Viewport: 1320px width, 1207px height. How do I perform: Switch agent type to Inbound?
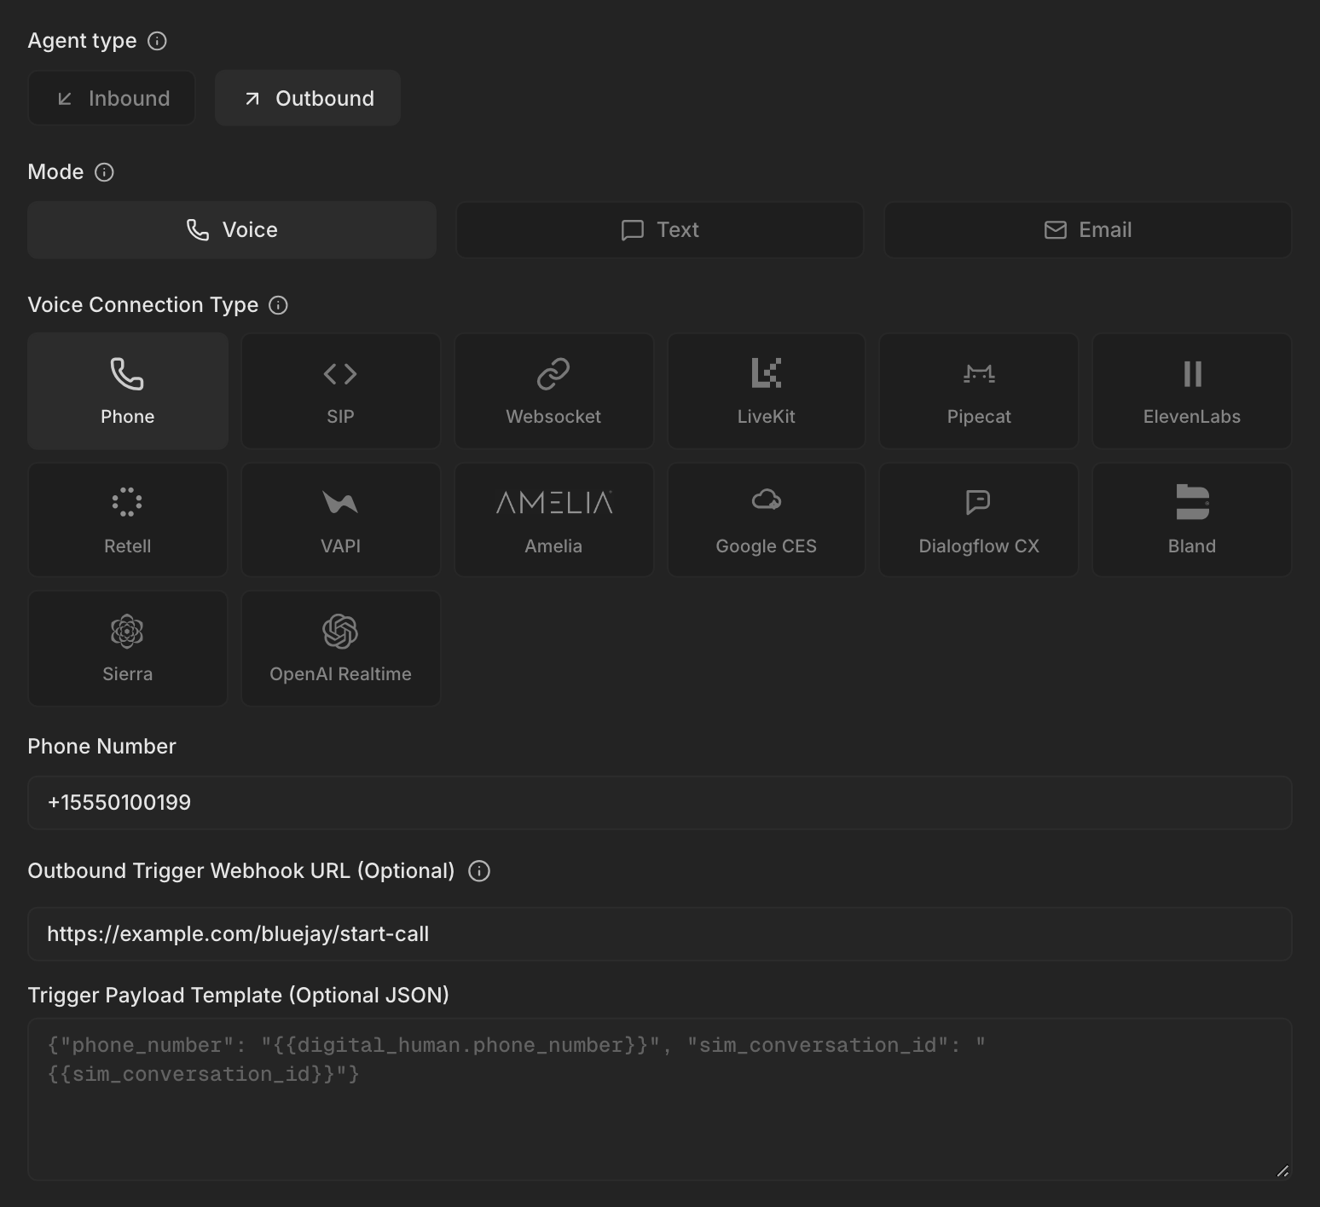(x=112, y=98)
